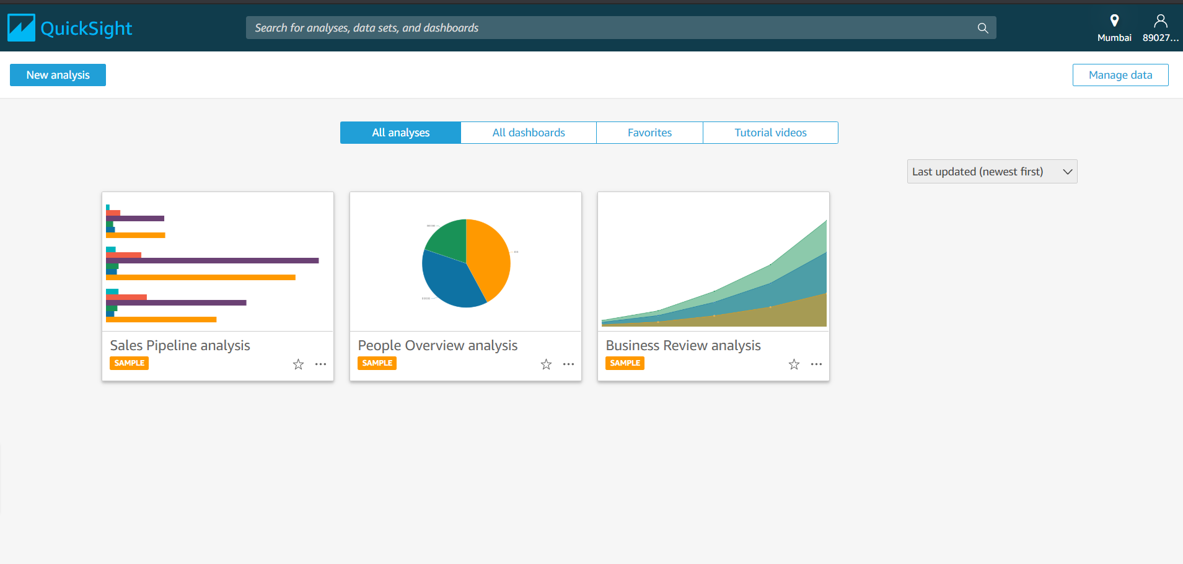
Task: Open the user account menu
Action: click(1160, 28)
